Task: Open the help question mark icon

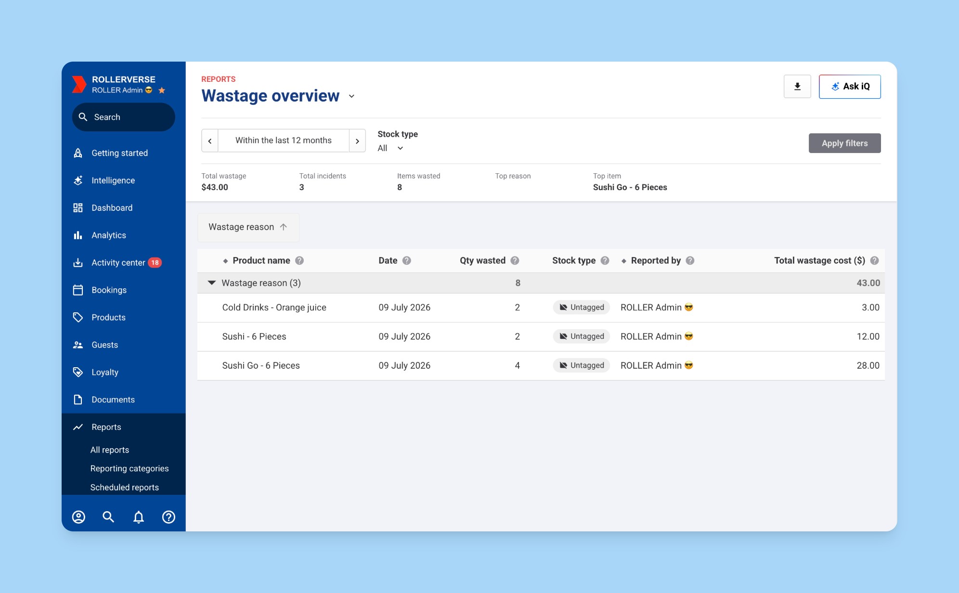Action: point(168,517)
